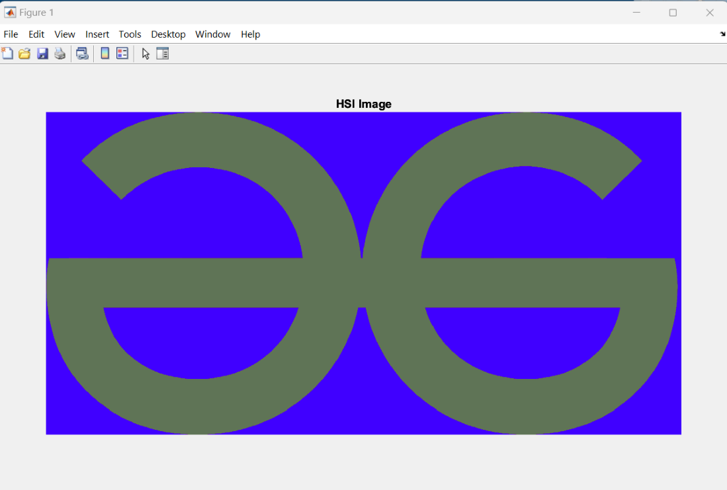This screenshot has width=727, height=490.
Task: Maximize the Figure 1 window
Action: point(673,13)
